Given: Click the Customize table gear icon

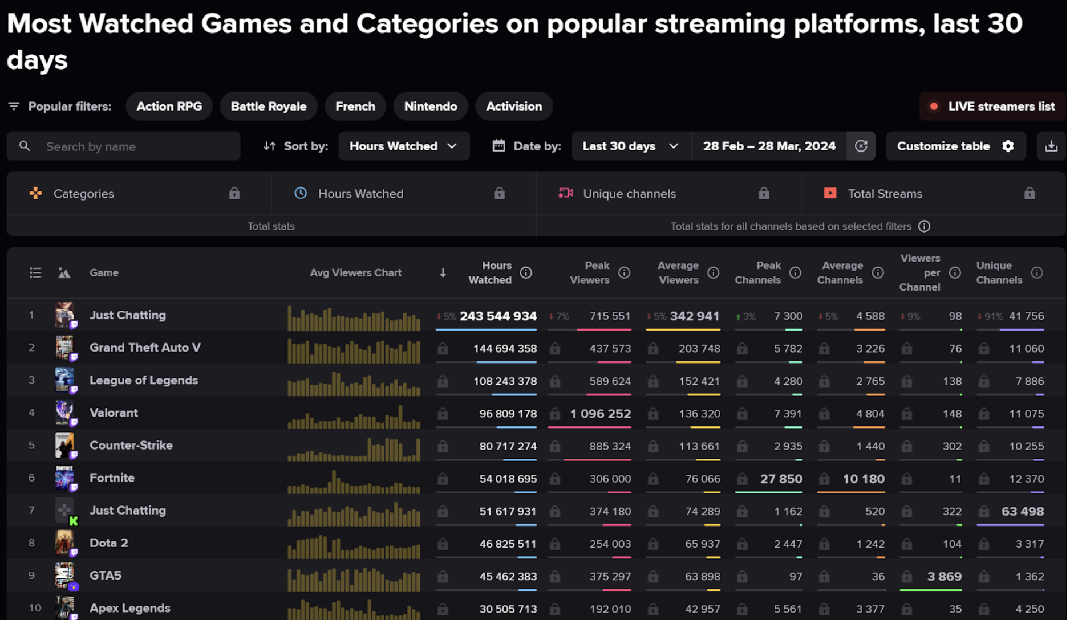Looking at the screenshot, I should pyautogui.click(x=1008, y=146).
